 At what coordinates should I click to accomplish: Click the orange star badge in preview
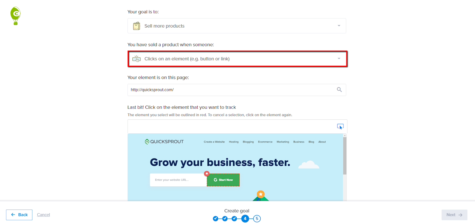[x=261, y=194]
